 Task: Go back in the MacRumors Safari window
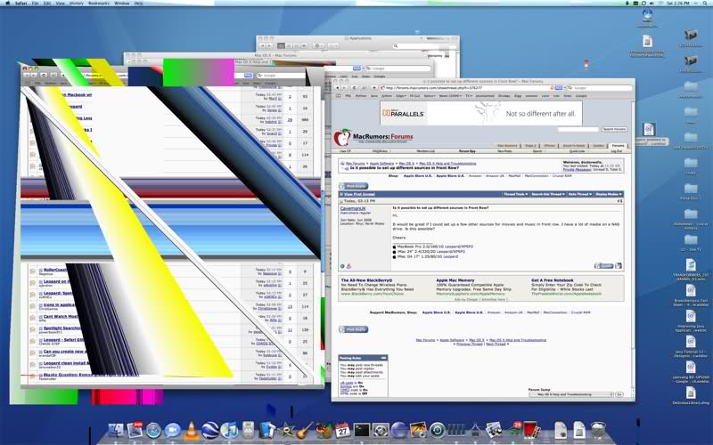tap(338, 88)
